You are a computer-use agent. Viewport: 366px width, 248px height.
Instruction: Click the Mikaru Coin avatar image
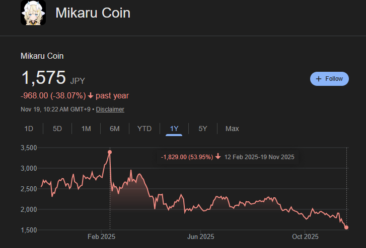[x=33, y=13]
